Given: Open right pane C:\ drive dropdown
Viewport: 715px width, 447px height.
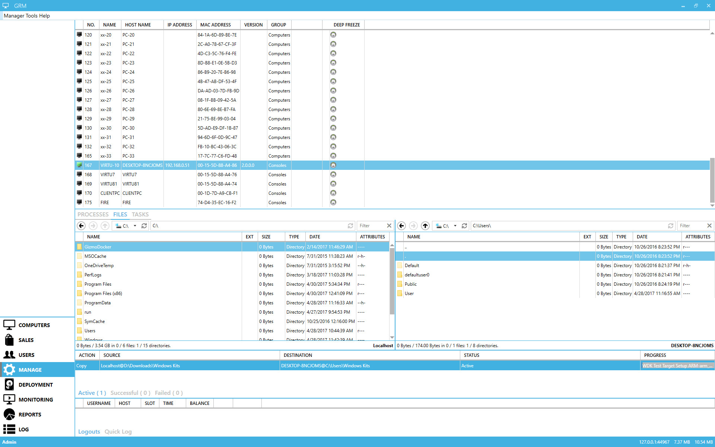Looking at the screenshot, I should pos(455,226).
